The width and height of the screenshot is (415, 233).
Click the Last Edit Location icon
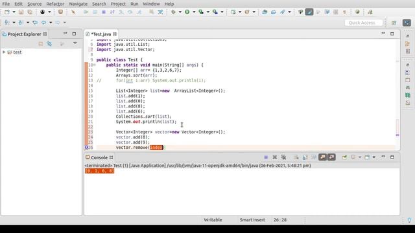click(35, 23)
